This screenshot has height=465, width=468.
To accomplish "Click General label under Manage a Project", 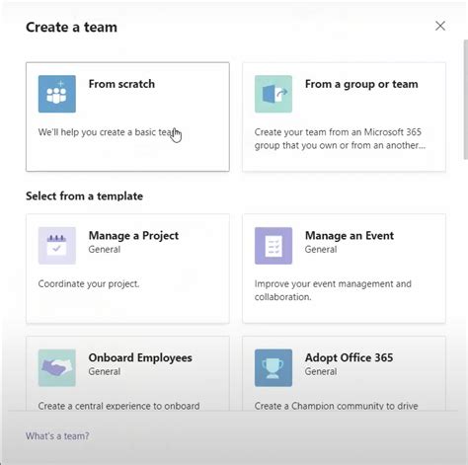I will point(105,250).
